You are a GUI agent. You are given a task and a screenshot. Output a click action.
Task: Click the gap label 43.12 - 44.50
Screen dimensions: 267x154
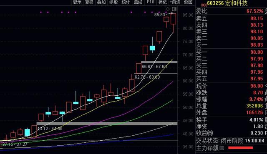[x=50, y=129]
